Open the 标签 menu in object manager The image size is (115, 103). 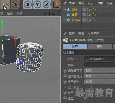pos(109,3)
